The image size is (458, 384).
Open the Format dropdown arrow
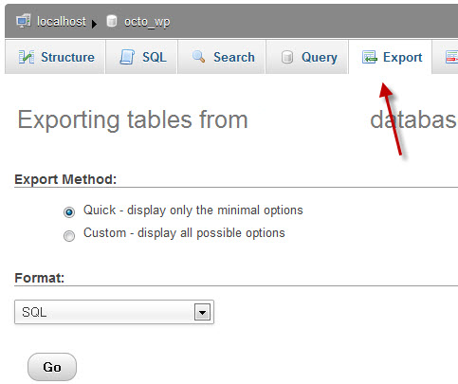(202, 313)
